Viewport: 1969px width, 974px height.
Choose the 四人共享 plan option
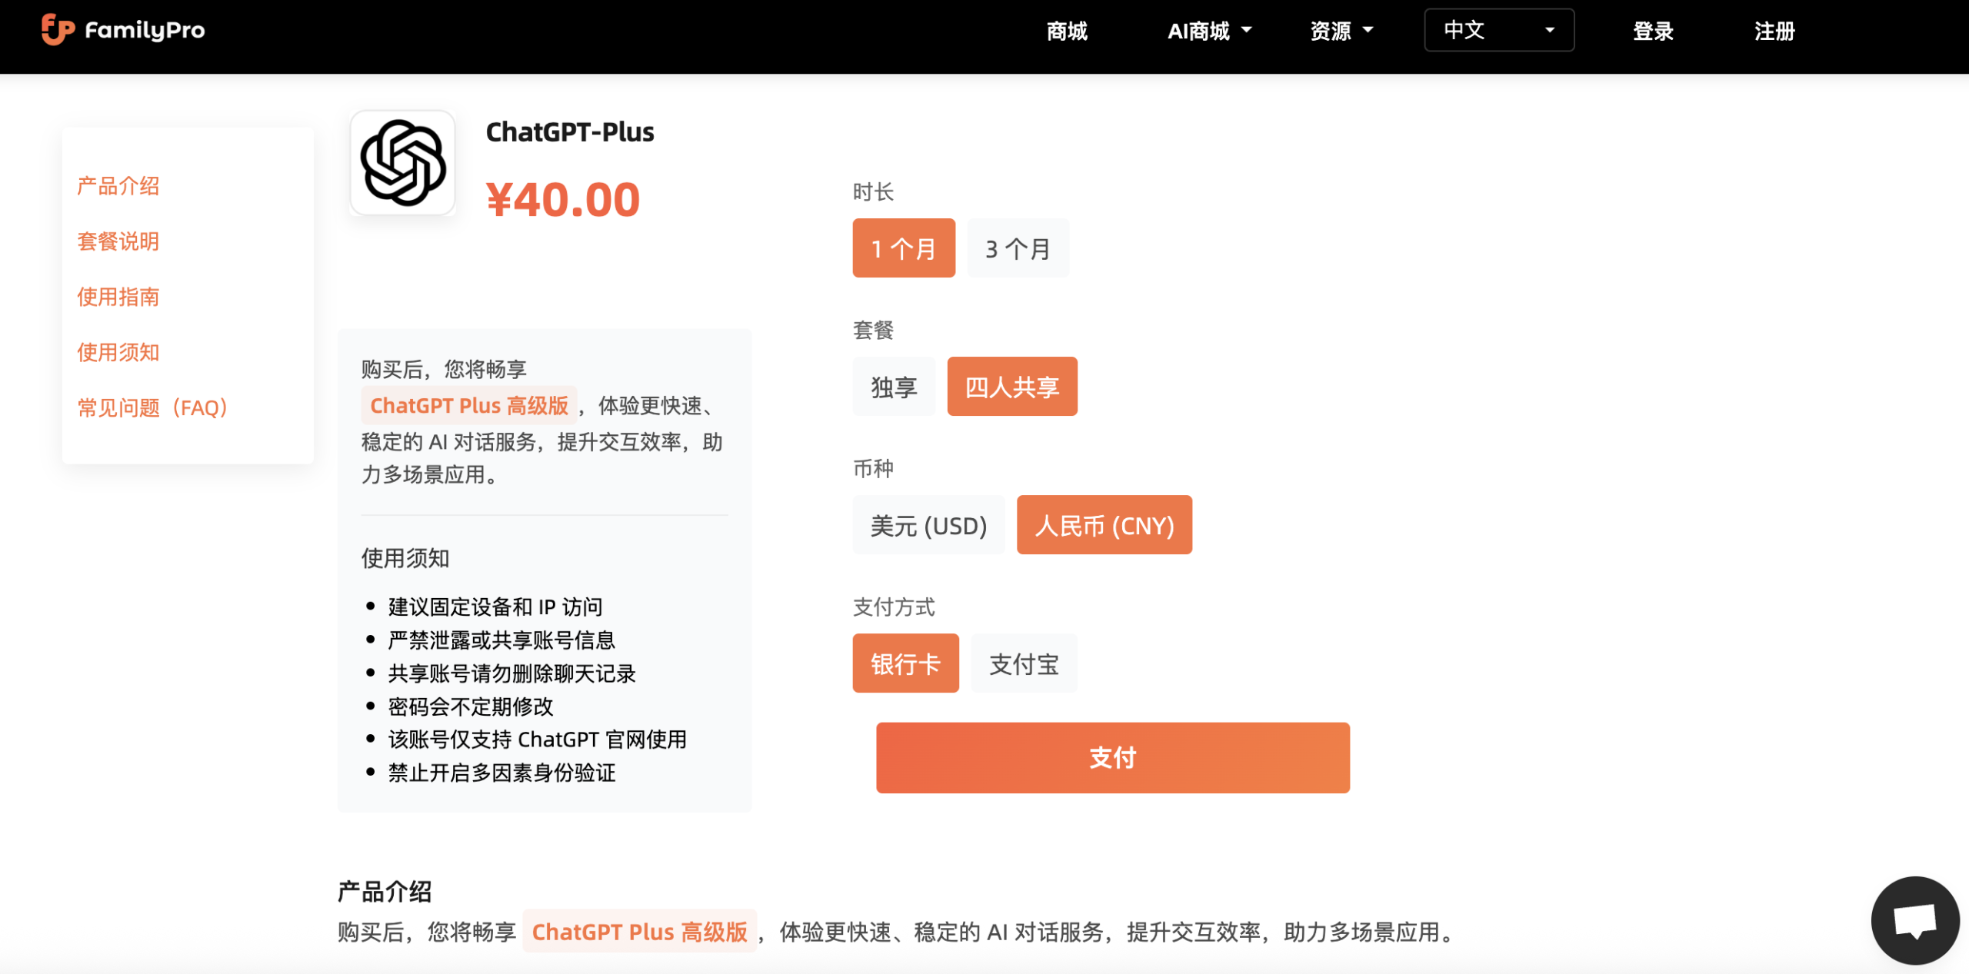[1012, 387]
